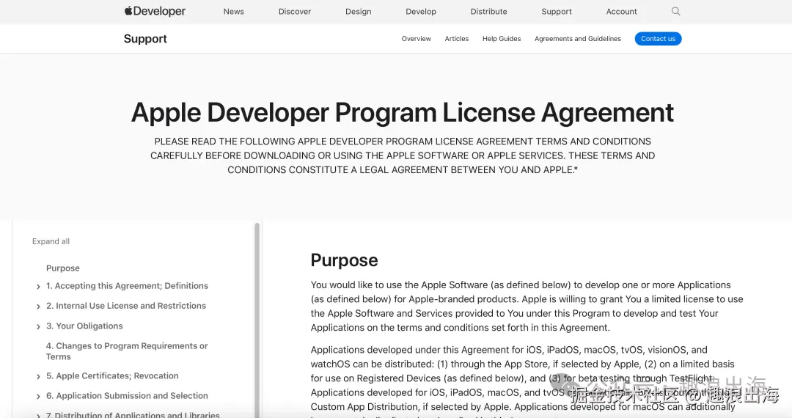Image resolution: width=792 pixels, height=418 pixels.
Task: Open the Discover menu
Action: (295, 12)
